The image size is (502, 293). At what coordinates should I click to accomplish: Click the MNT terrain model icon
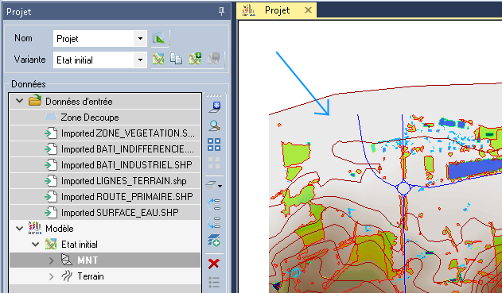click(67, 260)
